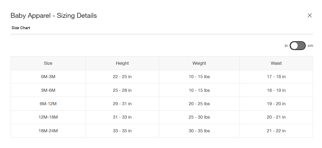The image size is (322, 148).
Task: Select the 18M-24M size row label
Action: tap(48, 131)
